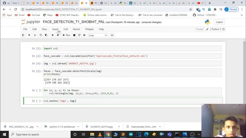Screen dimensions: 246x138
Task: Open the Insert menu
Action: pyautogui.click(x=55, y=29)
